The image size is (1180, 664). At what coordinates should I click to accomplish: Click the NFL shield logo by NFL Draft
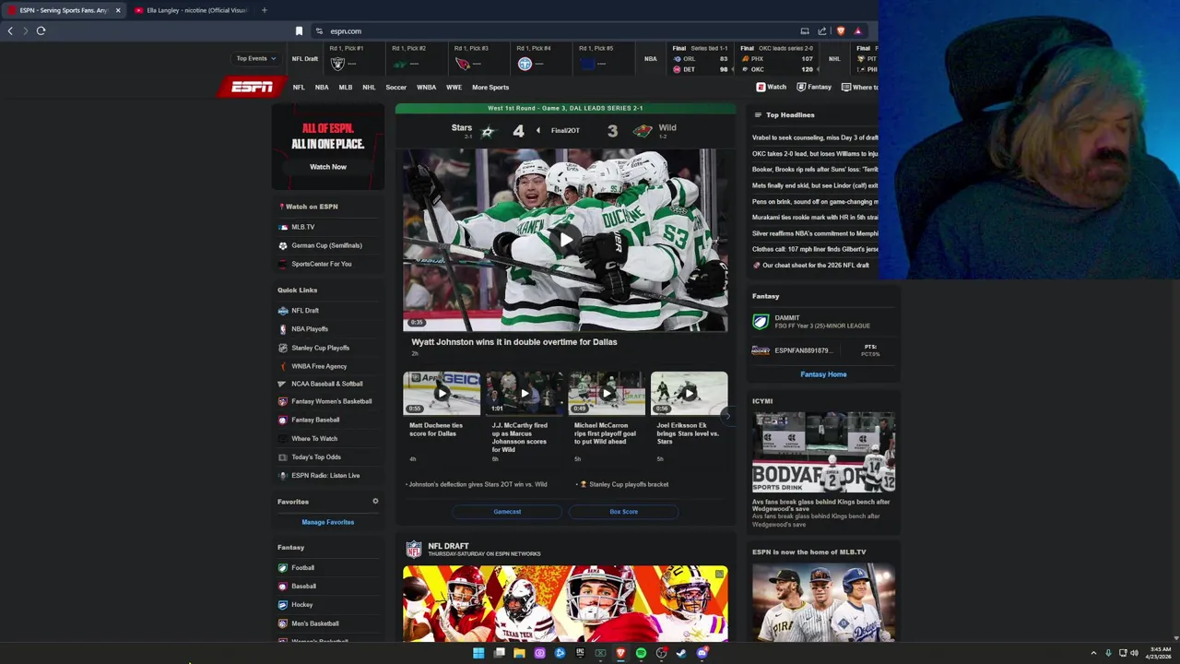coord(414,550)
